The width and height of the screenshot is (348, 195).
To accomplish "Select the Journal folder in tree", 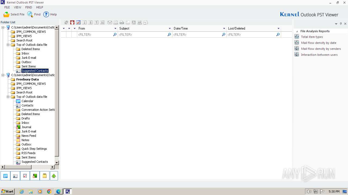I will click(26, 127).
